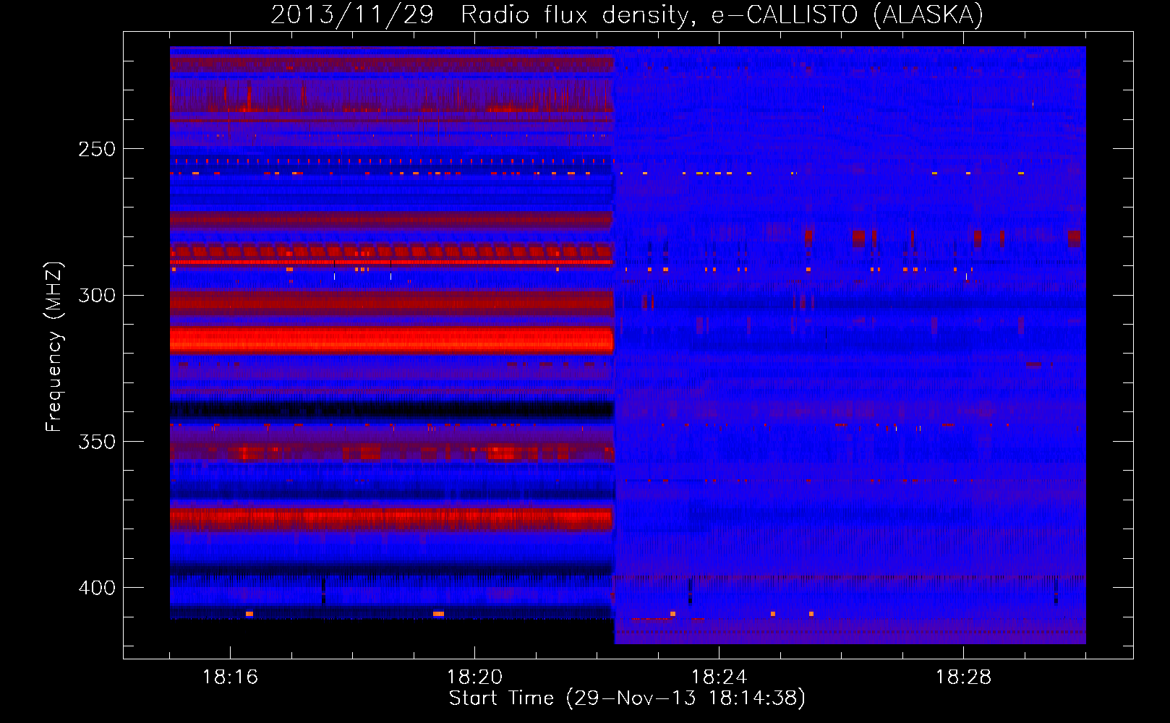1170x723 pixels.
Task: Click the 350 frequency tick label
Action: (x=97, y=441)
